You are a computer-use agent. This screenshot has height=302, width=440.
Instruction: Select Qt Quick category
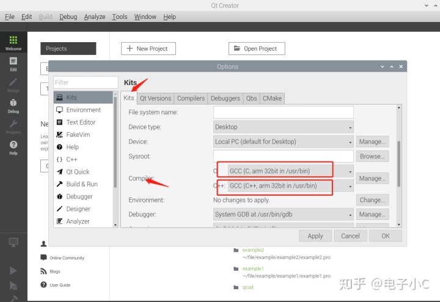point(83,172)
